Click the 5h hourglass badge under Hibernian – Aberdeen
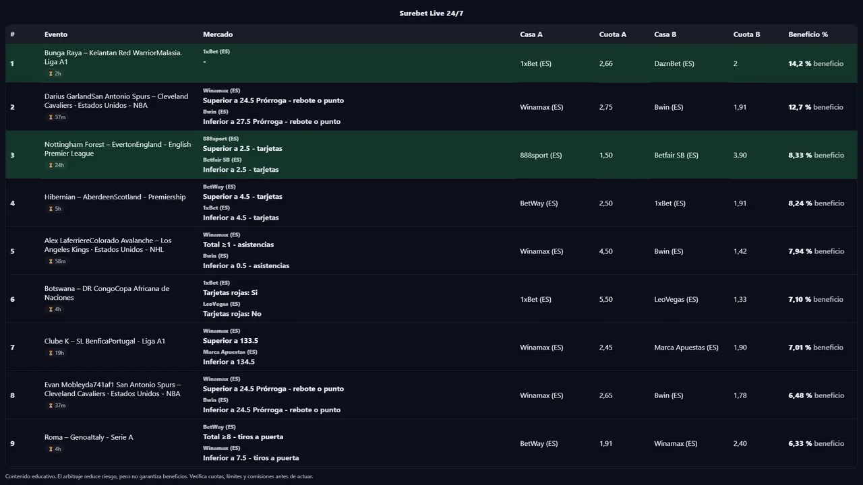The height and width of the screenshot is (485, 863). (x=55, y=209)
